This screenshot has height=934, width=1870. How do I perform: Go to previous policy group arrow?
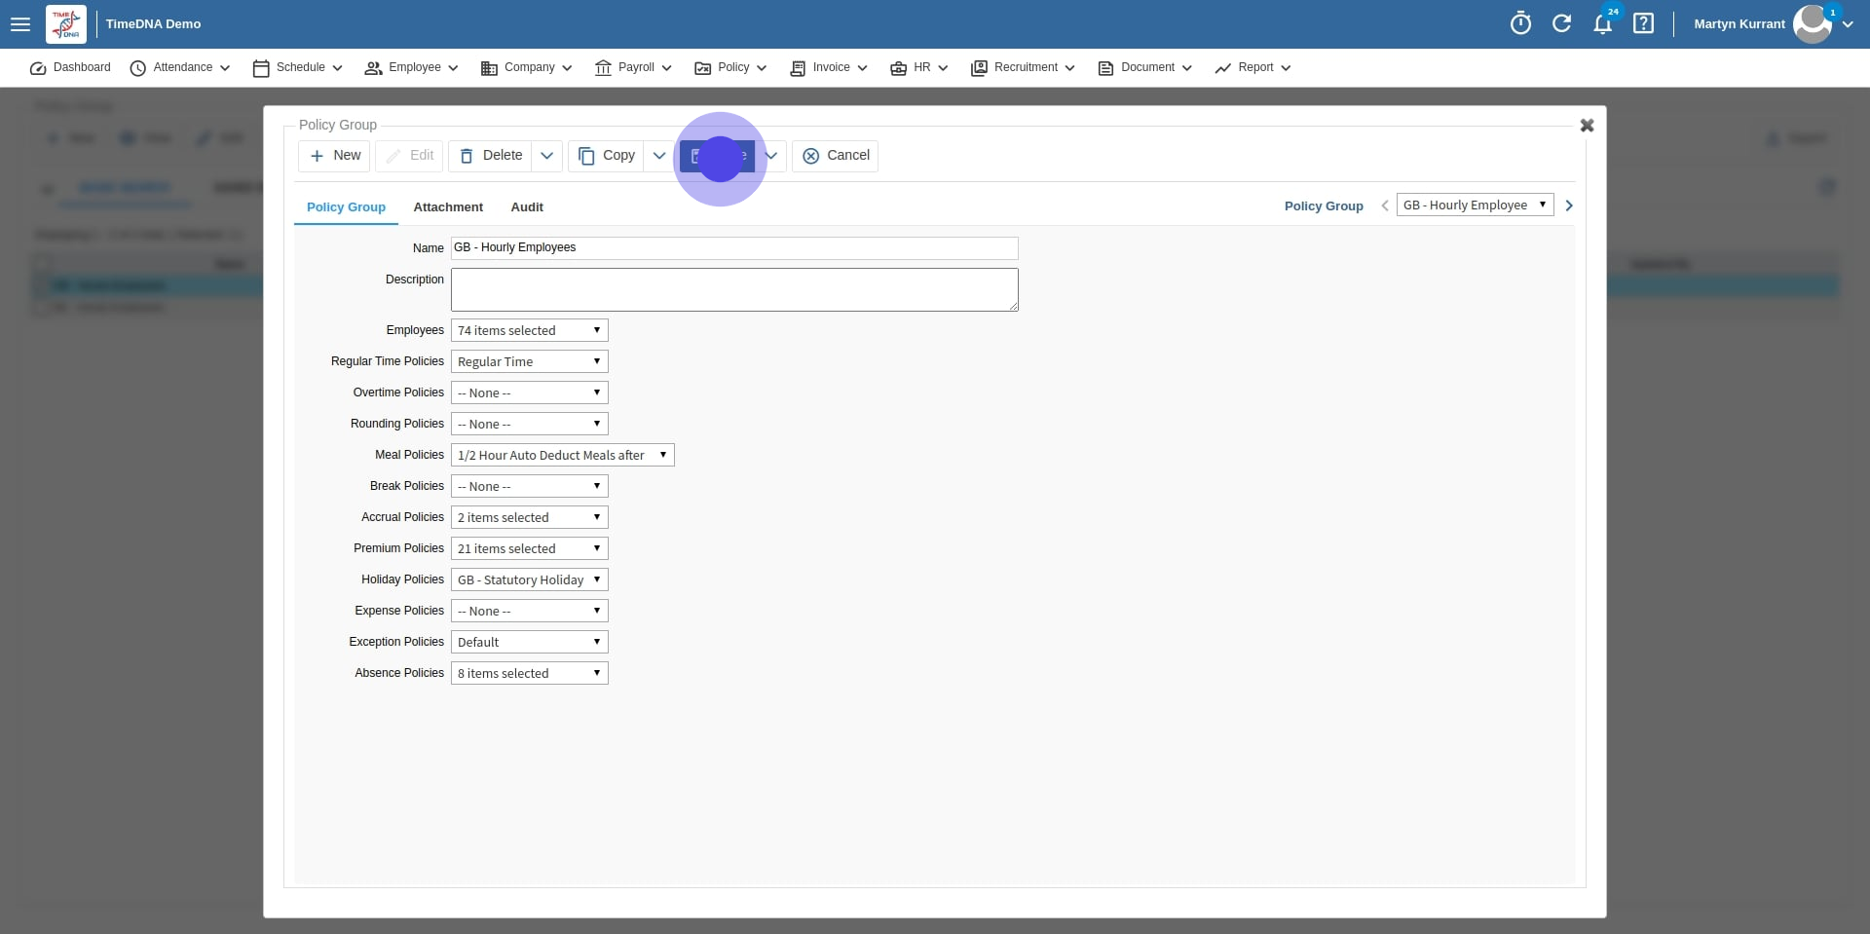(x=1385, y=205)
